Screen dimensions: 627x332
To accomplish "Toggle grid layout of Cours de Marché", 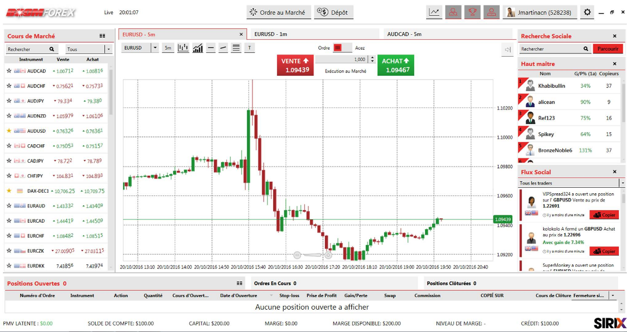I will (x=102, y=36).
